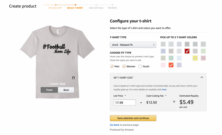Choose the dusty pink color swatch

203,58
